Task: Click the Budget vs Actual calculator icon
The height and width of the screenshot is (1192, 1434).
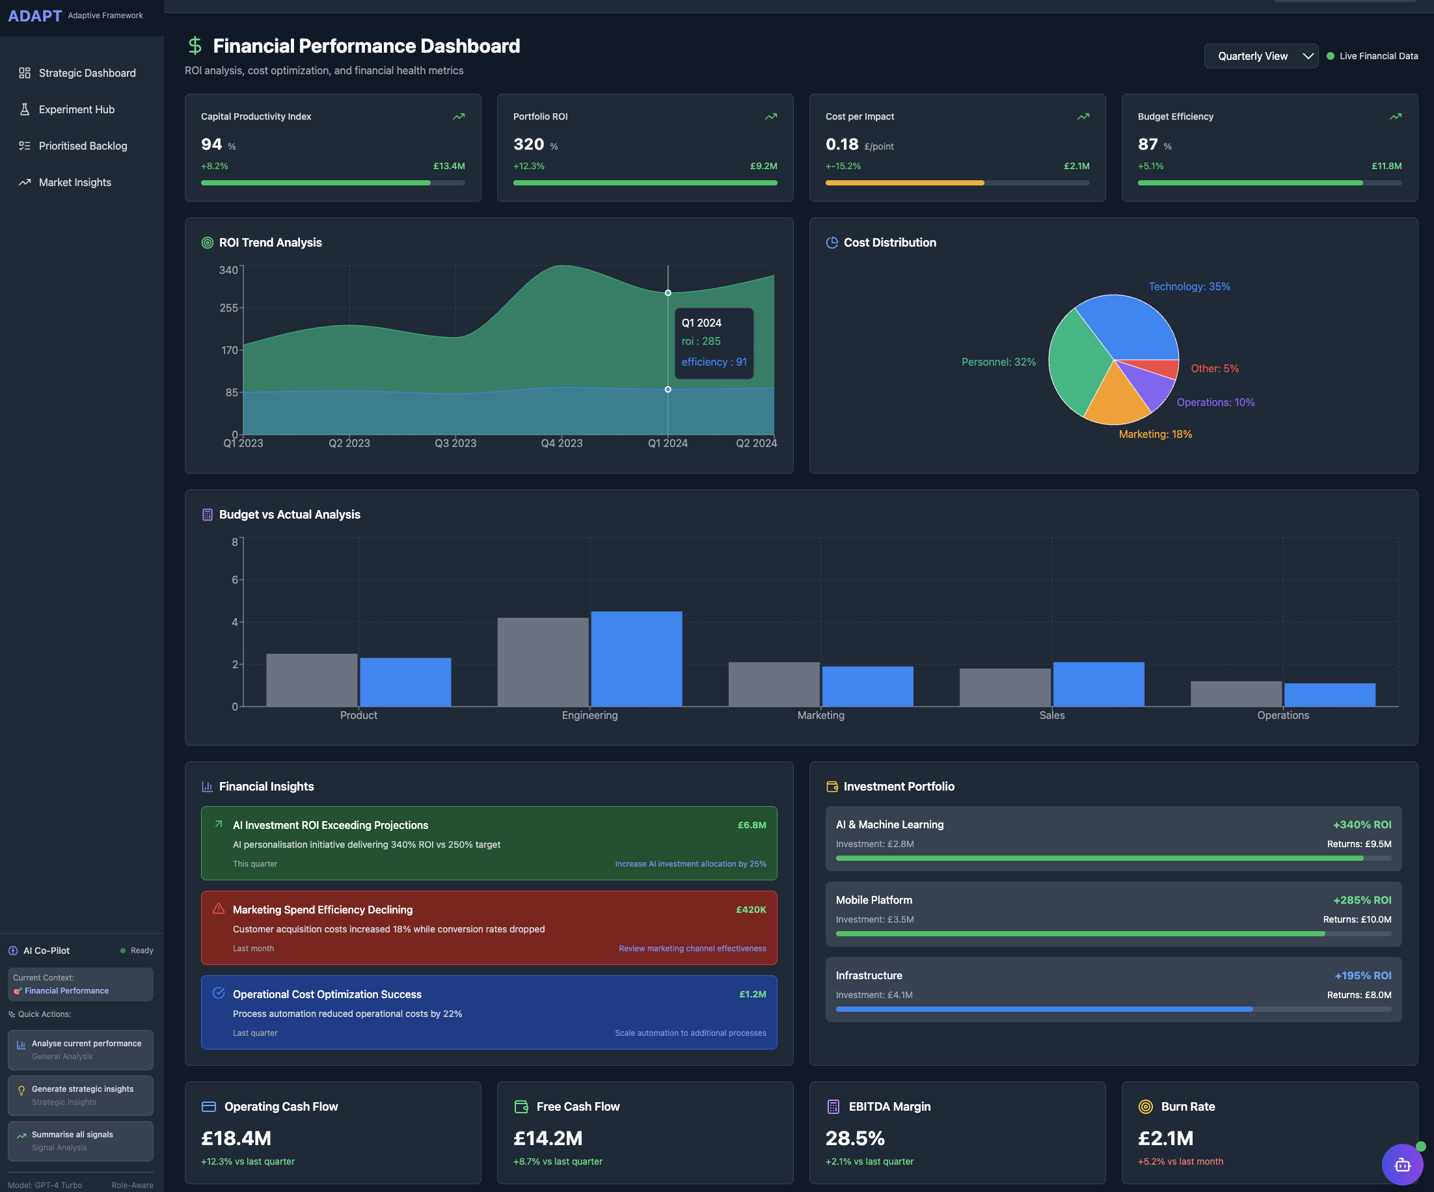Action: [208, 515]
